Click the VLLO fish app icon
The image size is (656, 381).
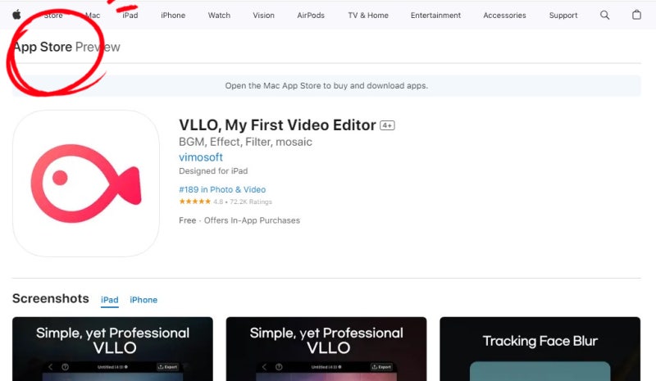86,183
